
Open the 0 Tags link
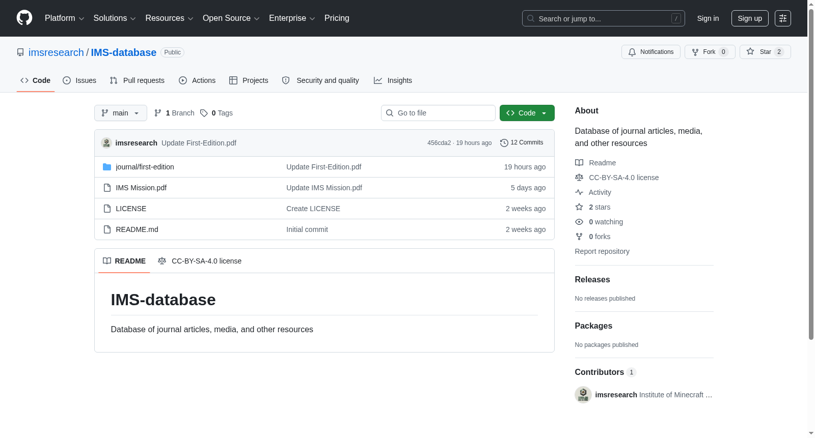[216, 113]
